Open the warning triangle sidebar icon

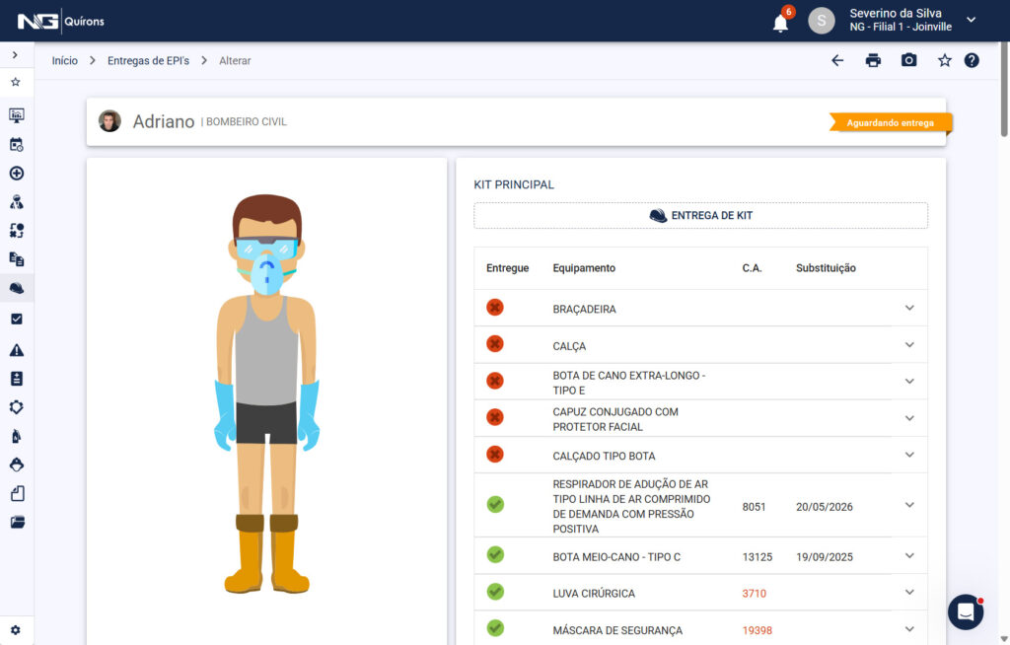point(17,350)
